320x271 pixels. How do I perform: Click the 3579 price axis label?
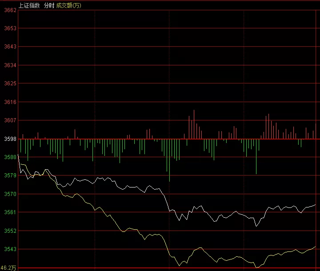click(10, 175)
